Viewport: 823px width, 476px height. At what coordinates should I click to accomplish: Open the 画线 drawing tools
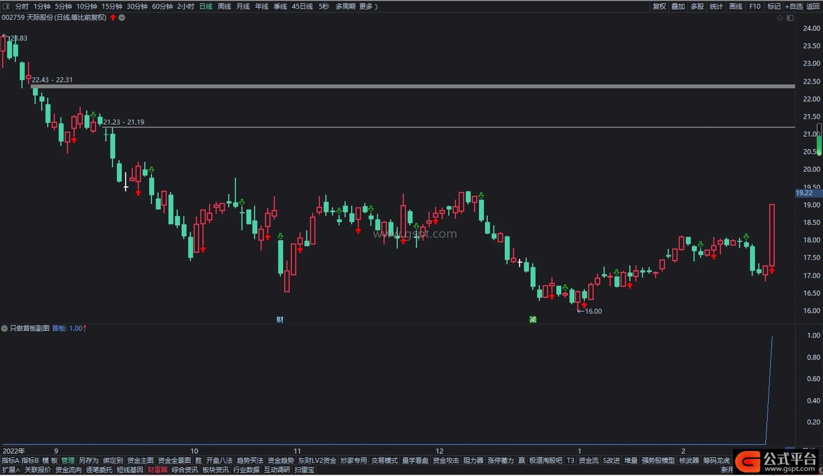click(x=736, y=6)
